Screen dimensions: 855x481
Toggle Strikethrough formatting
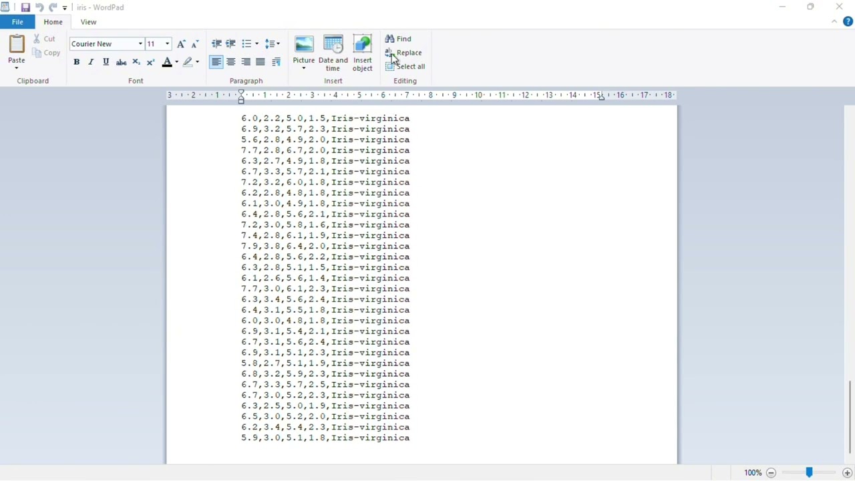(x=121, y=62)
